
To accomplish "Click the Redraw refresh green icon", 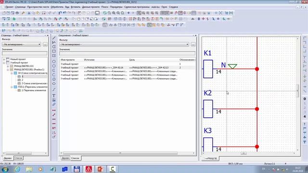I will (x=105, y=13).
